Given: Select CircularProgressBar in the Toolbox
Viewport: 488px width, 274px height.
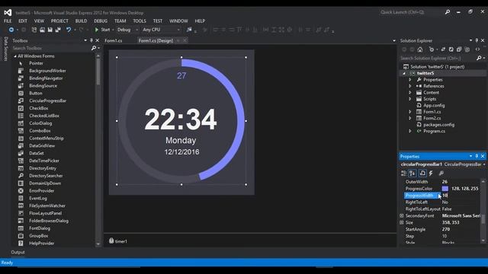Looking at the screenshot, I should click(x=47, y=100).
